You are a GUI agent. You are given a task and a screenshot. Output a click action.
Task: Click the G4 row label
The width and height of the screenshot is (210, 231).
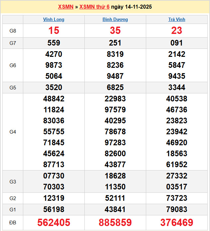[x=13, y=132]
